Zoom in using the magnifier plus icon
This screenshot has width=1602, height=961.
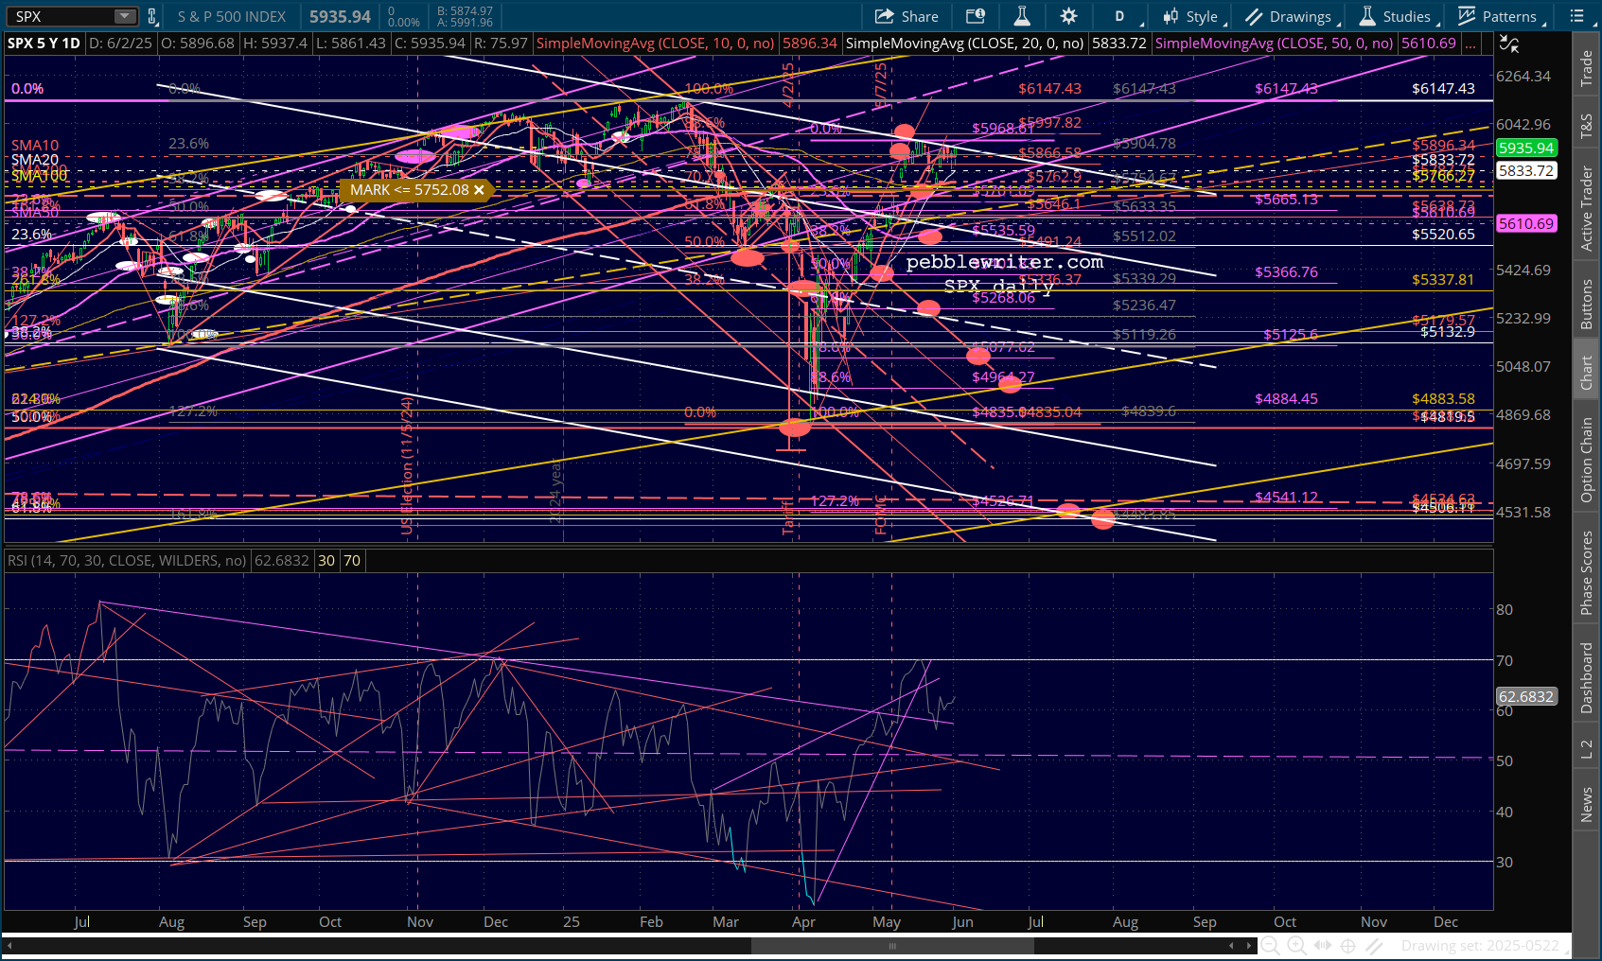1296,946
